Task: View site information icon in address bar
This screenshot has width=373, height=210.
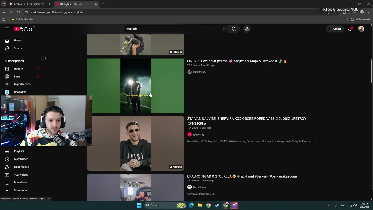Action: (x=27, y=12)
